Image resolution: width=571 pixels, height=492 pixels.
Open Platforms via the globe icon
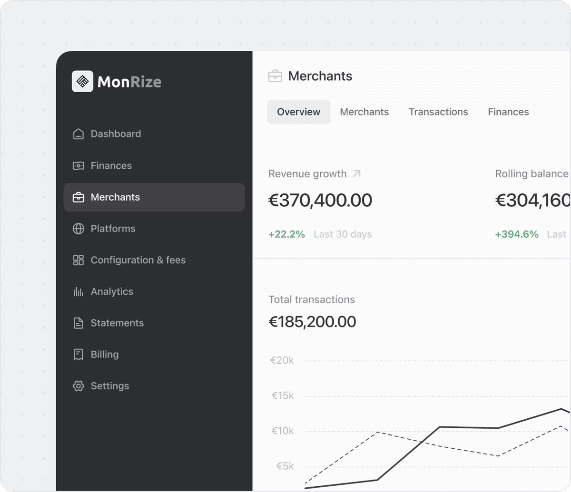click(79, 229)
